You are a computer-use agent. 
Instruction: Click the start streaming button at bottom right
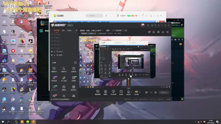pos(164,92)
